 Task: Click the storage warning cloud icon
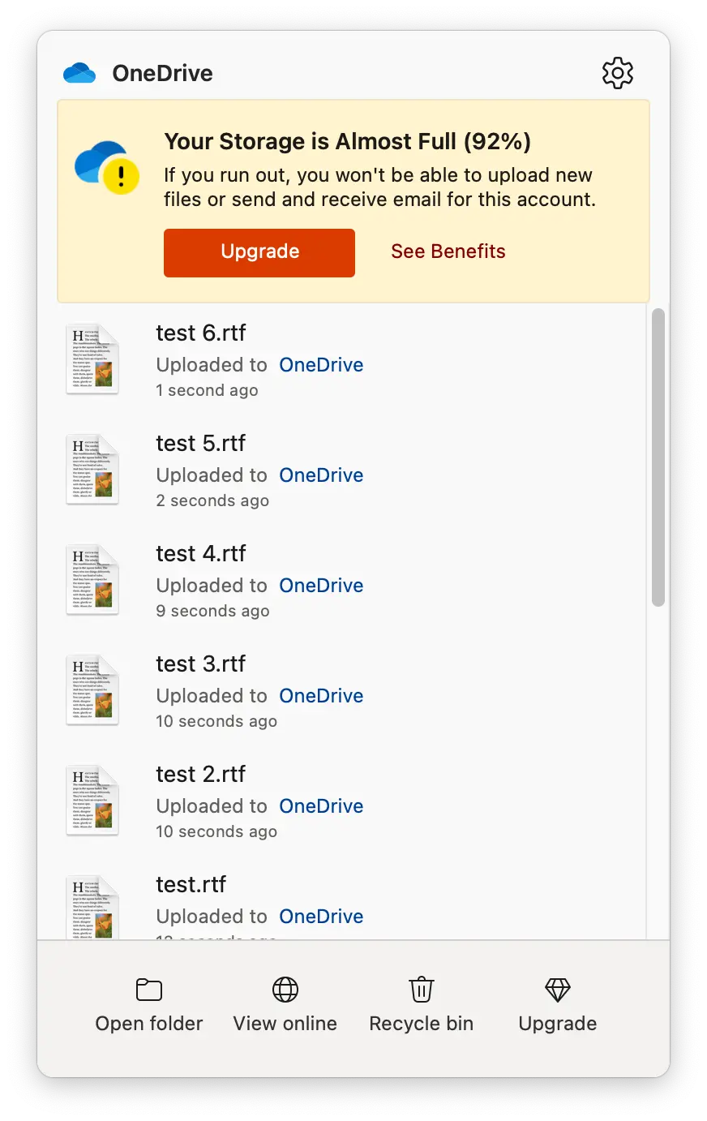point(107,168)
